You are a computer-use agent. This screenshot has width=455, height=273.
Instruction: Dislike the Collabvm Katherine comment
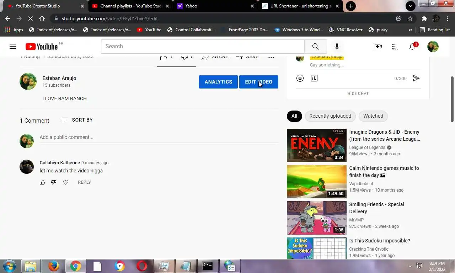pos(54,182)
